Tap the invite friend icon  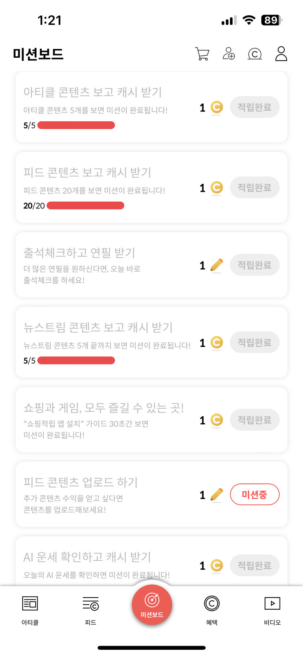click(229, 54)
